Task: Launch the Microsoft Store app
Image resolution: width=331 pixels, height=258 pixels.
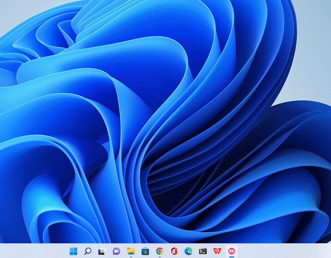Action: click(x=145, y=251)
